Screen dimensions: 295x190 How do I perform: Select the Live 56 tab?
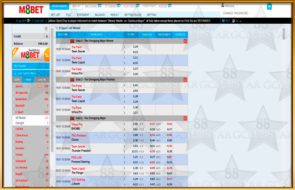coord(42,79)
